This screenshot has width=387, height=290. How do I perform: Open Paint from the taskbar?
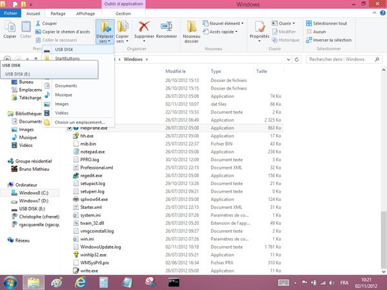tap(57, 283)
